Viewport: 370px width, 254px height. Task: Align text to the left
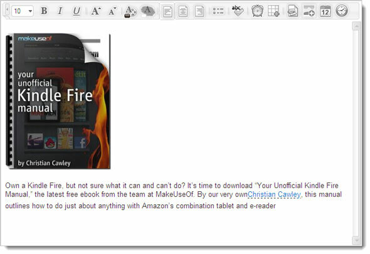(167, 11)
